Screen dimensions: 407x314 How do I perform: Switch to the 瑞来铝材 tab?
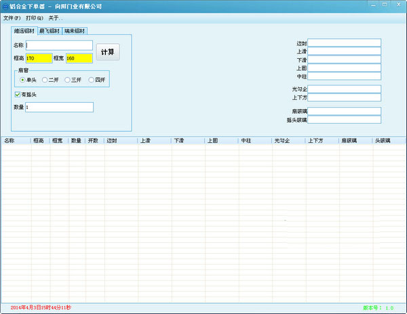click(x=74, y=31)
